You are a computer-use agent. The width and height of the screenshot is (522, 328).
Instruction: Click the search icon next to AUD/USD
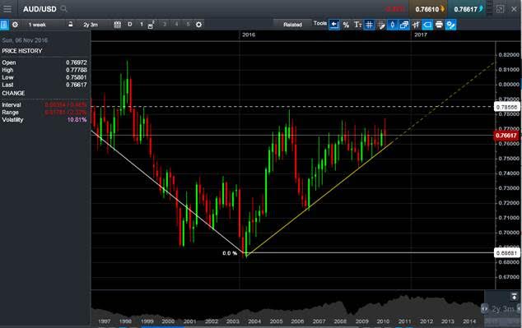(64, 9)
